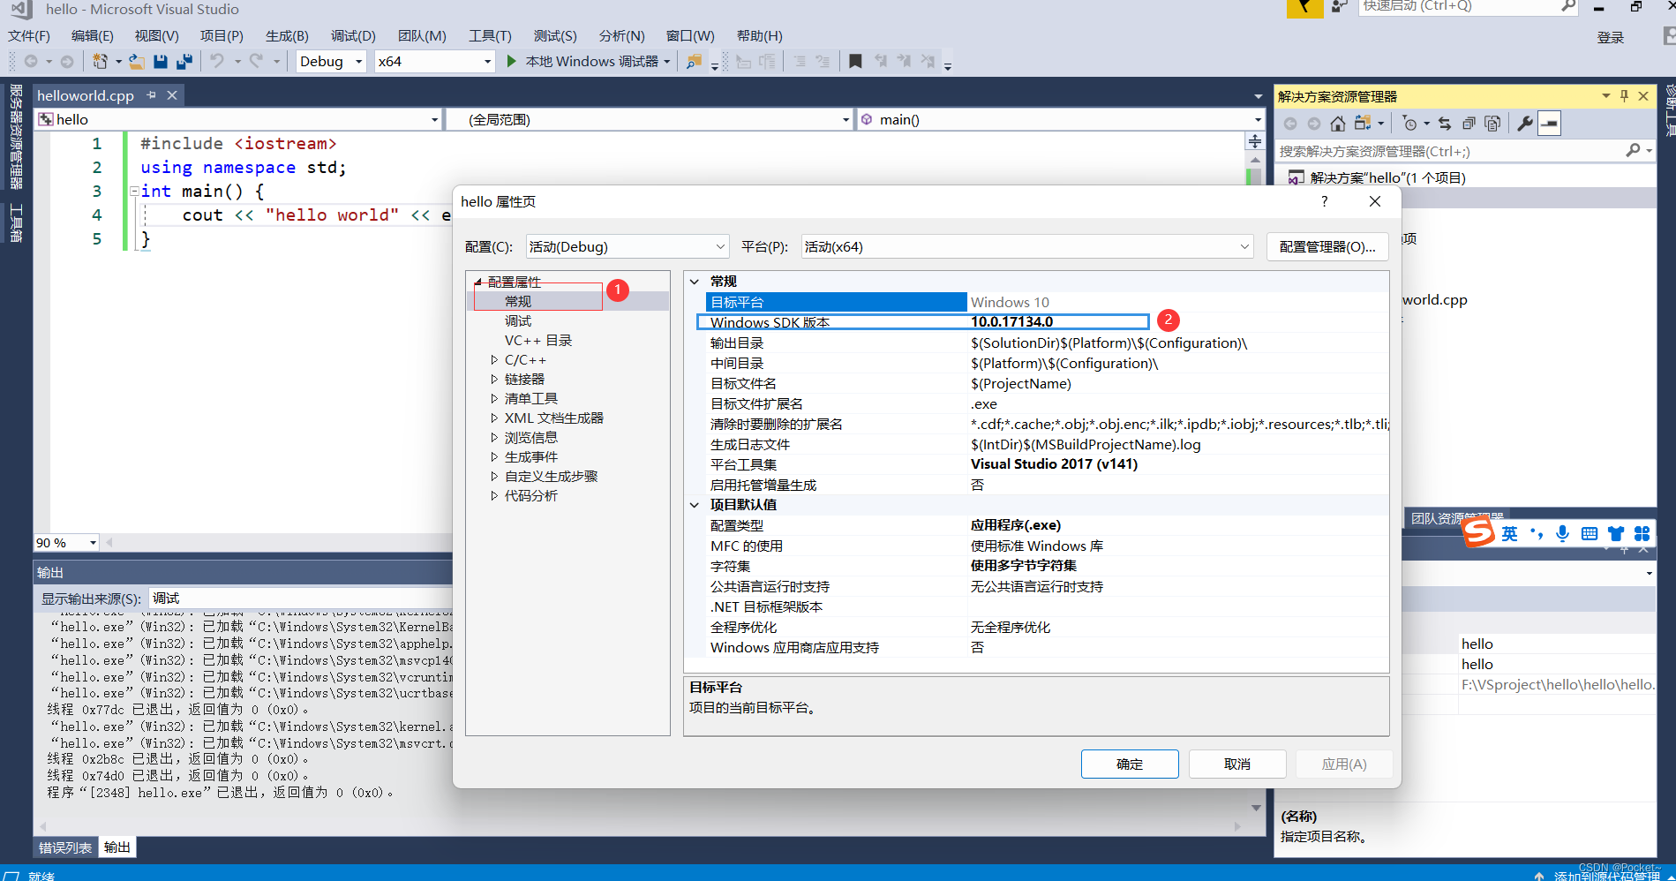Screen dimensions: 1676x881
Task: Click the Redo arrow icon
Action: (x=257, y=61)
